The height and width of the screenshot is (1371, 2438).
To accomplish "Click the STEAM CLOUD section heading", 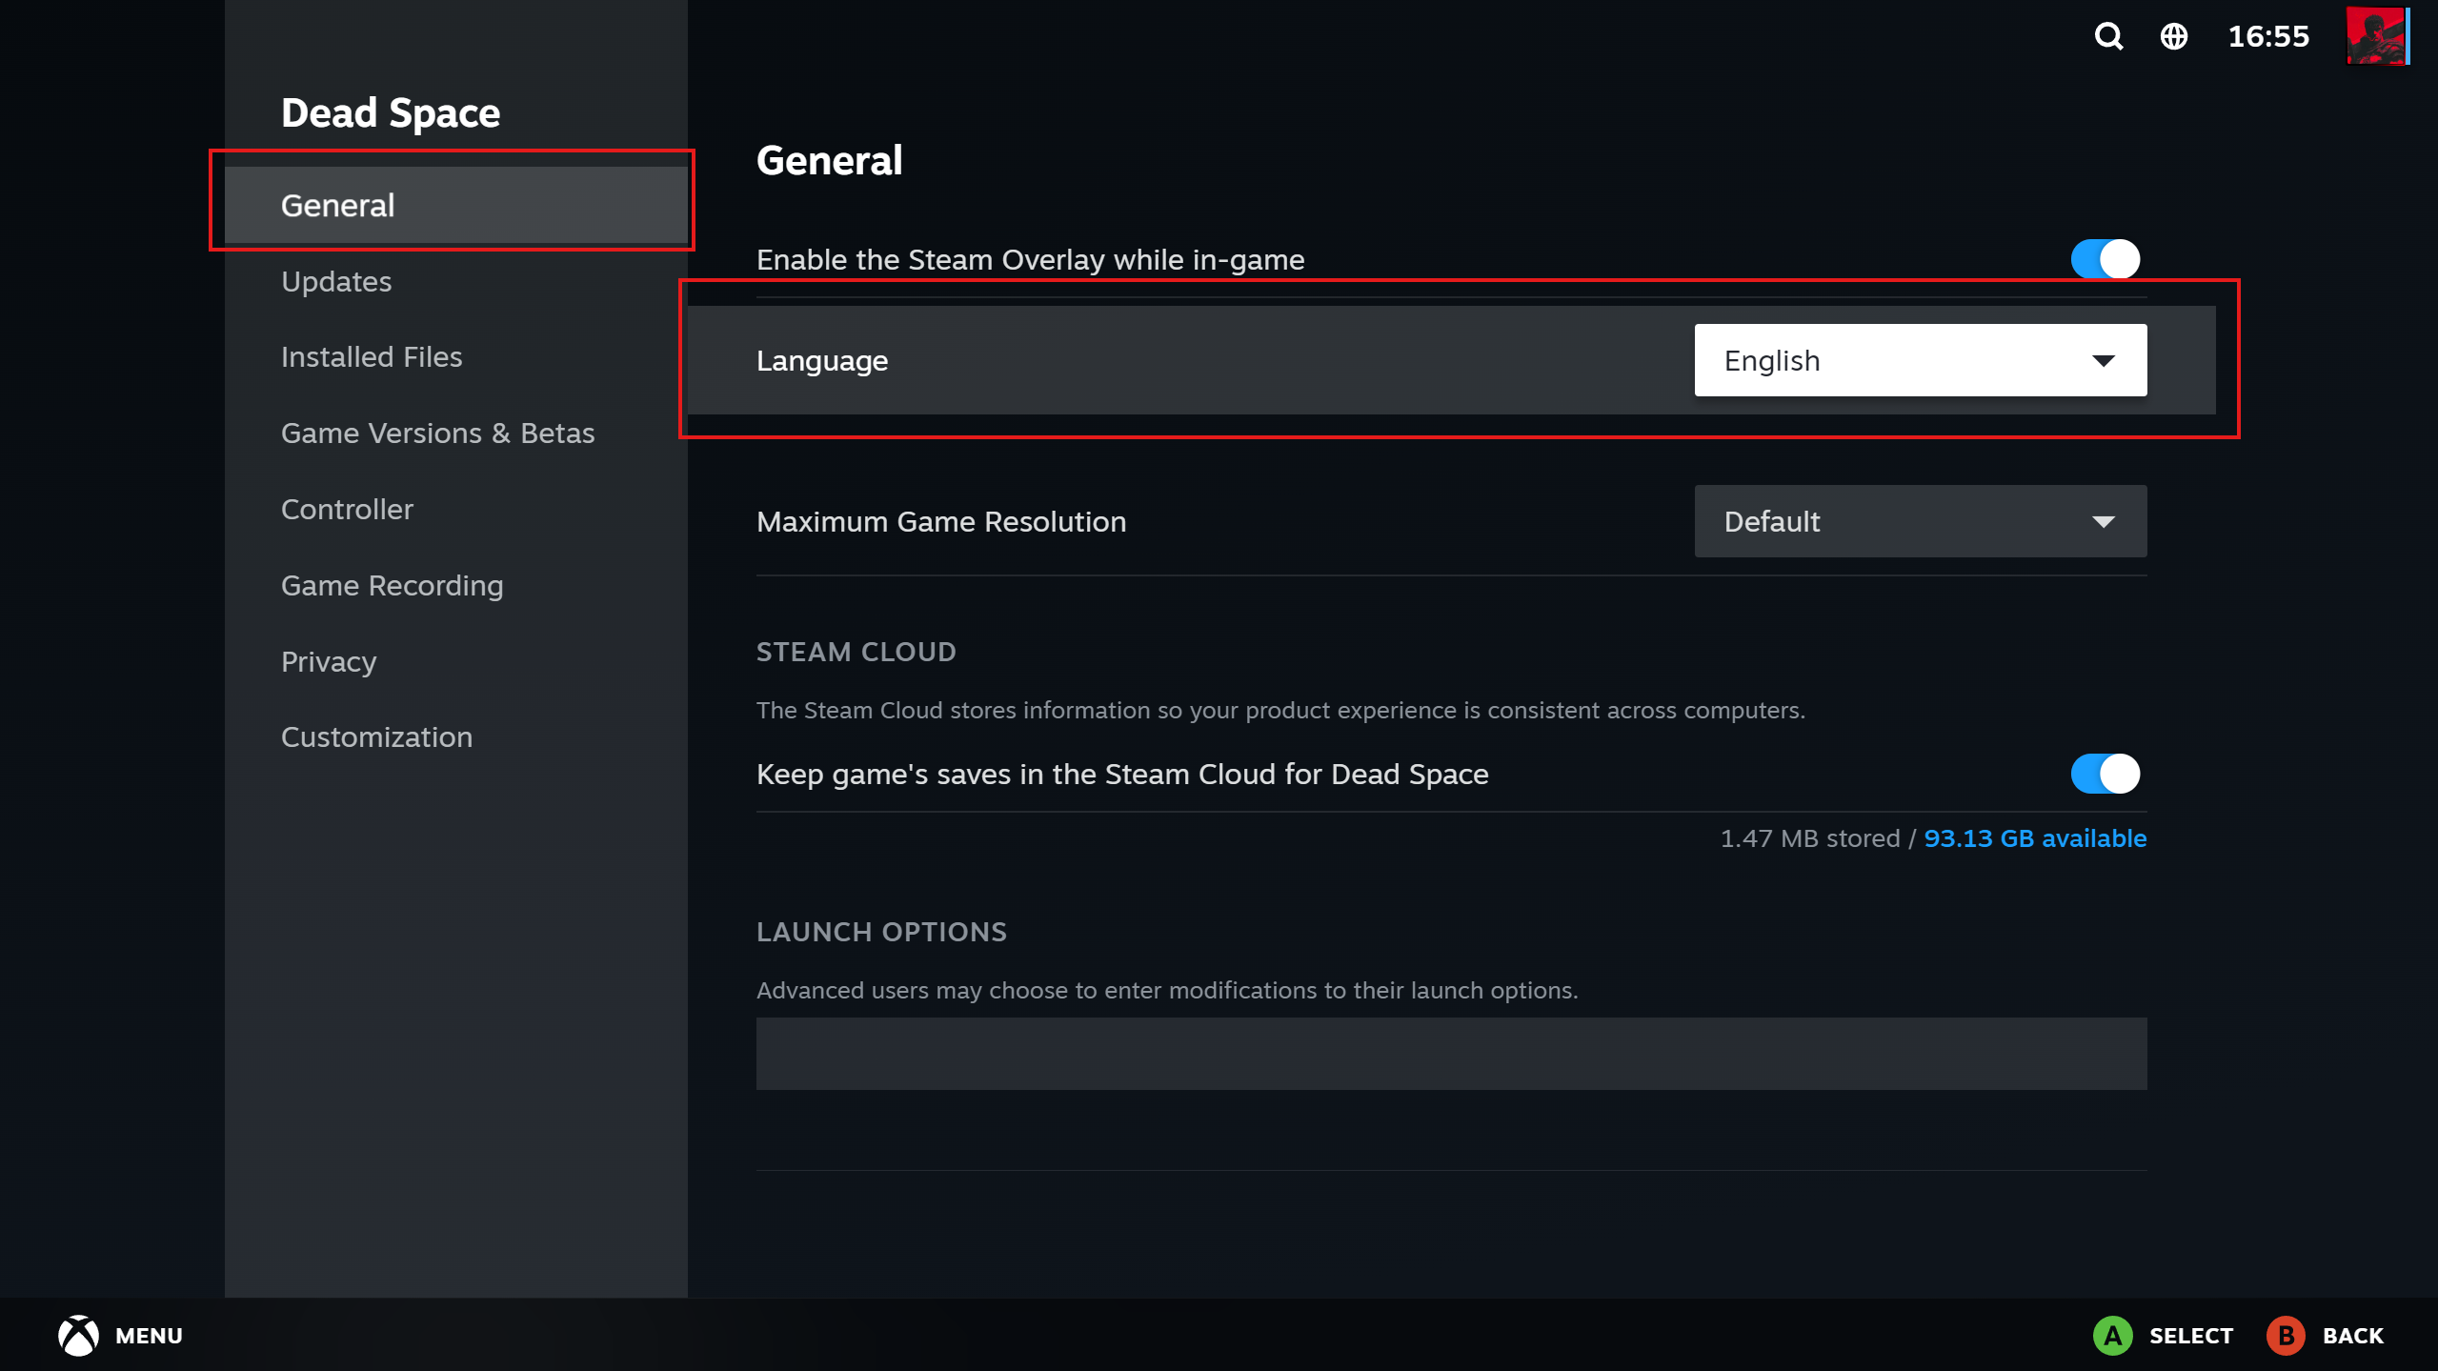I will 856,652.
